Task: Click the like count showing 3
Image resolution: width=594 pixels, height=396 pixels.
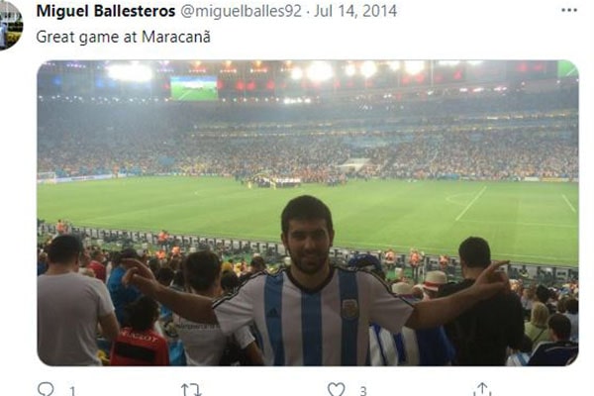Action: tap(363, 391)
